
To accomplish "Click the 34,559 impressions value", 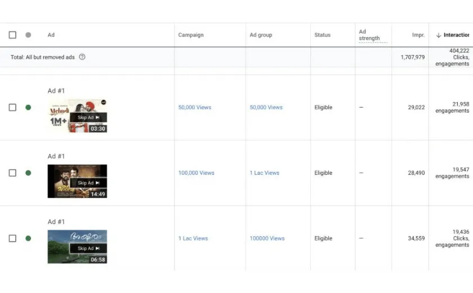I will pos(416,238).
